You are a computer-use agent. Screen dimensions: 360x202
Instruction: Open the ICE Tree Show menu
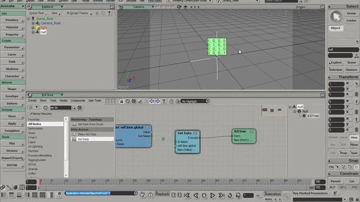(x=43, y=100)
